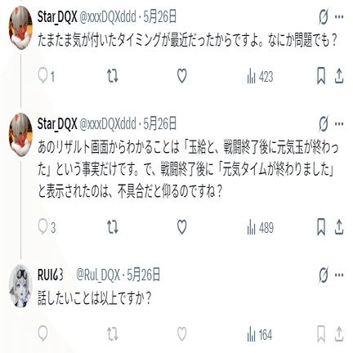This screenshot has width=353, height=353.
Task: Reply to tweet with 3 comments
Action: tap(47, 227)
